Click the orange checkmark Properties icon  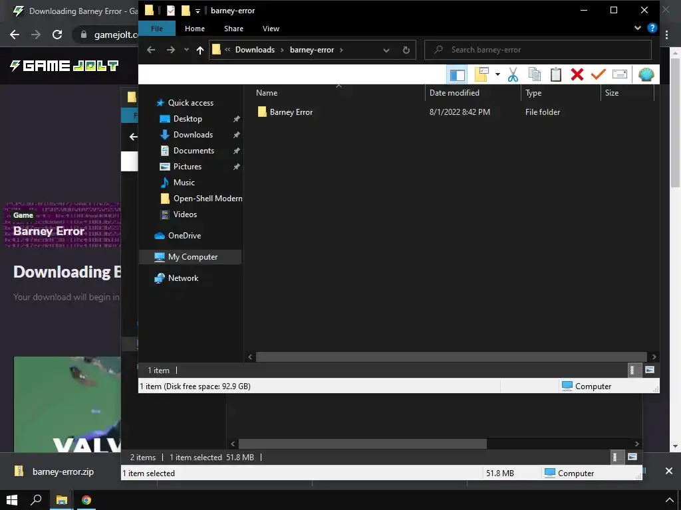click(x=599, y=74)
